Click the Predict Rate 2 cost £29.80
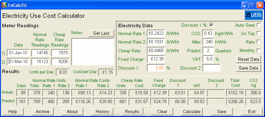 pyautogui.click(x=103, y=101)
